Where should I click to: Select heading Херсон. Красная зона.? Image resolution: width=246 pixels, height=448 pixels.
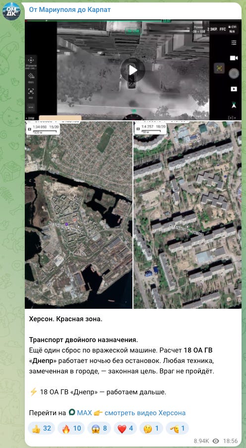(x=65, y=319)
